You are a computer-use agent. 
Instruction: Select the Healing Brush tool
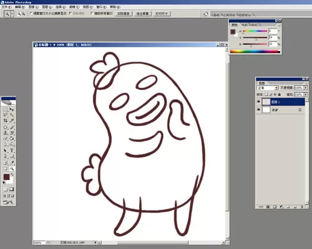[6, 127]
